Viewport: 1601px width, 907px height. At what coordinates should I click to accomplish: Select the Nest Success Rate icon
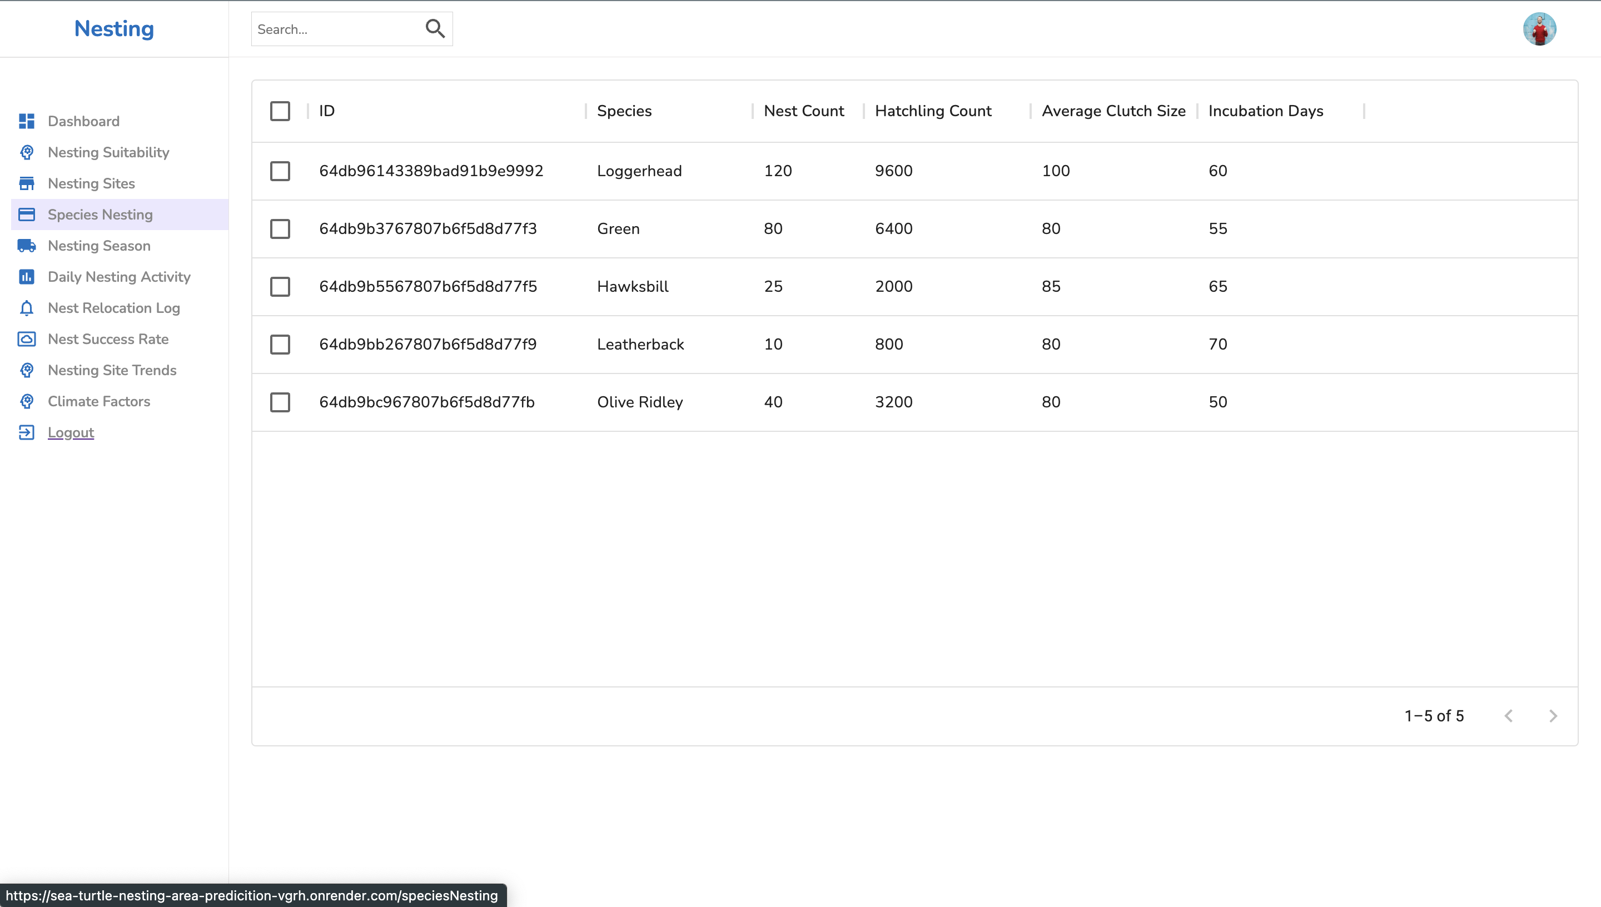[x=27, y=339]
